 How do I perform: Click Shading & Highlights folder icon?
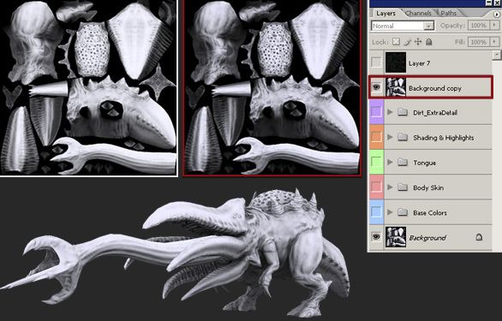point(403,137)
